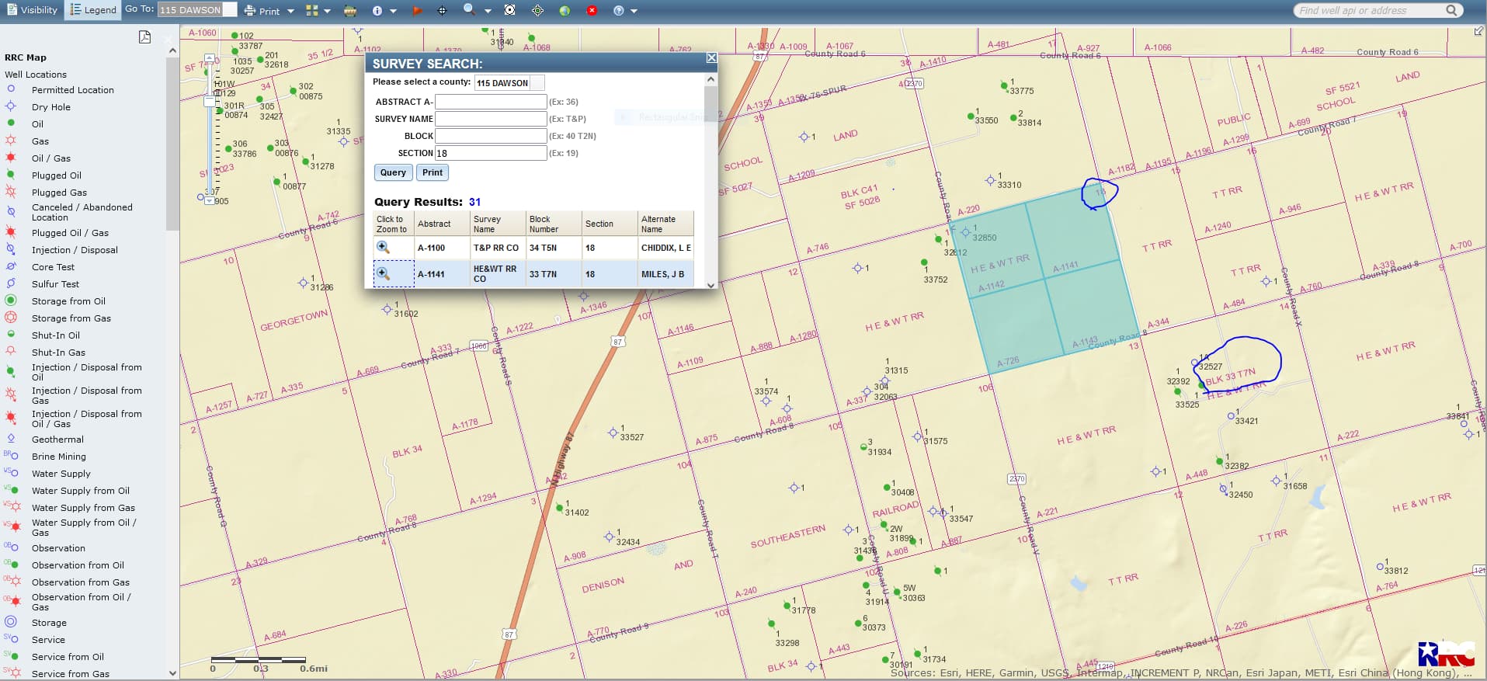Select the measure ruler tool

(350, 11)
